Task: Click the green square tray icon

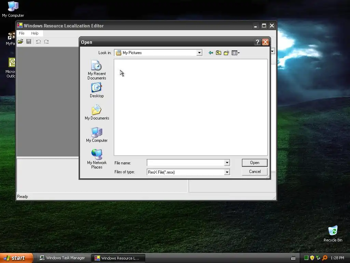Action: click(306, 258)
